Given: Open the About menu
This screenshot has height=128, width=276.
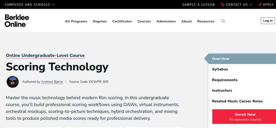Looking at the screenshot, I should click(186, 21).
